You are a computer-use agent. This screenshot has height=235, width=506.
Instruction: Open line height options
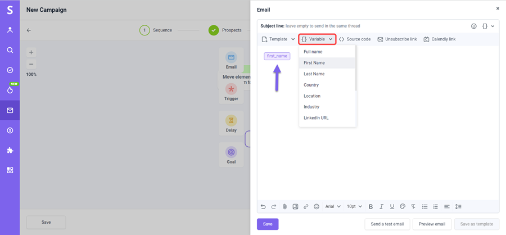[x=458, y=206]
